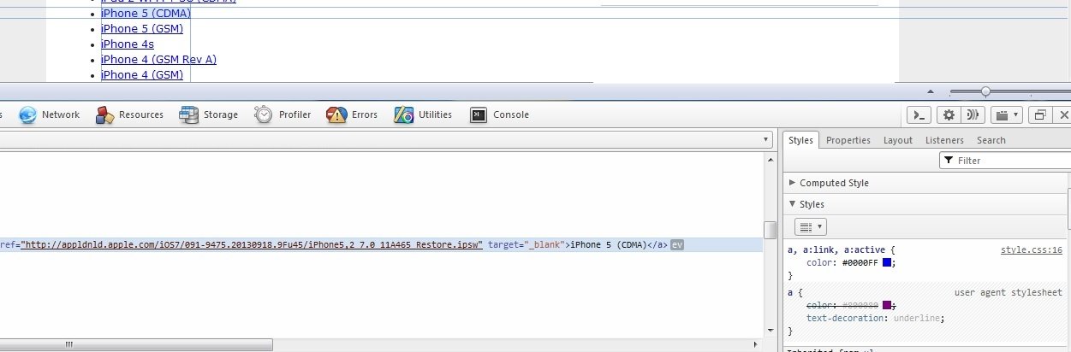Click the Storage database icon

pos(188,114)
